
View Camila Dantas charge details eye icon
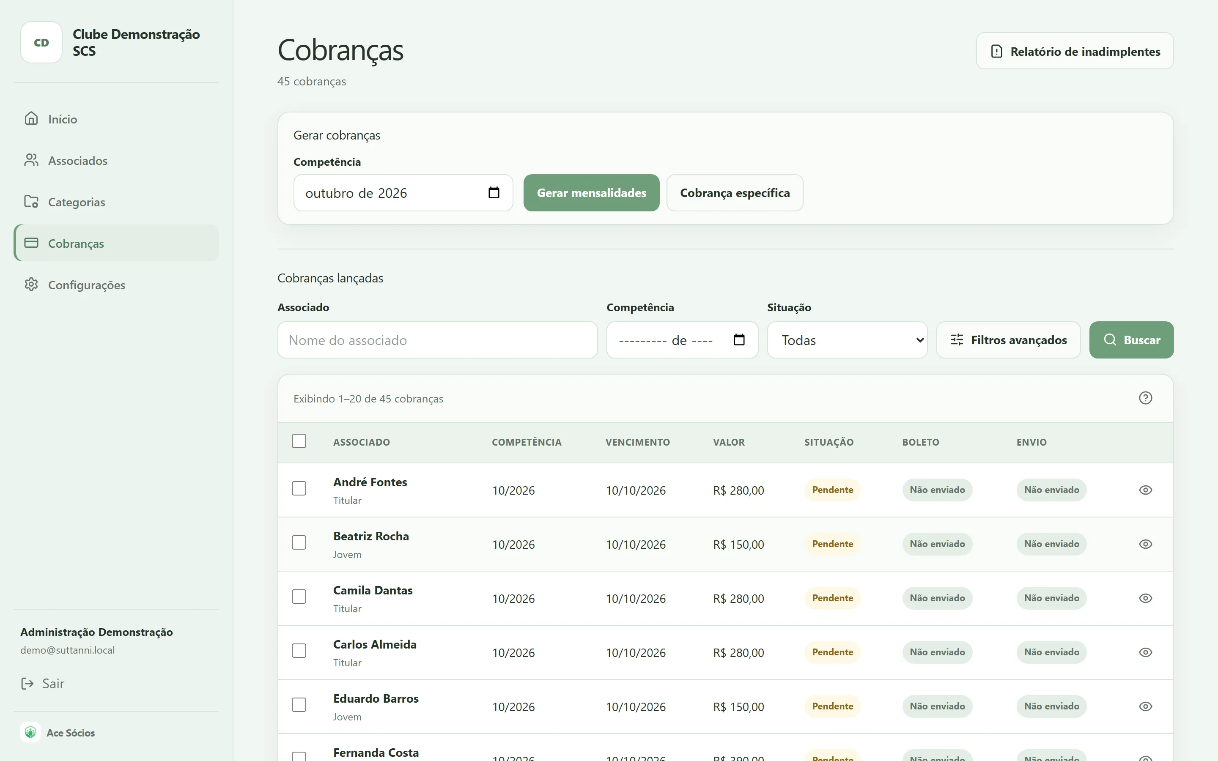(x=1146, y=598)
